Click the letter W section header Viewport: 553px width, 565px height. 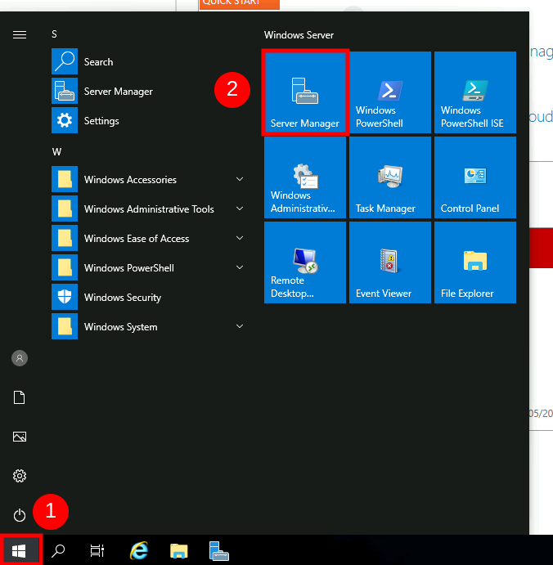[56, 152]
